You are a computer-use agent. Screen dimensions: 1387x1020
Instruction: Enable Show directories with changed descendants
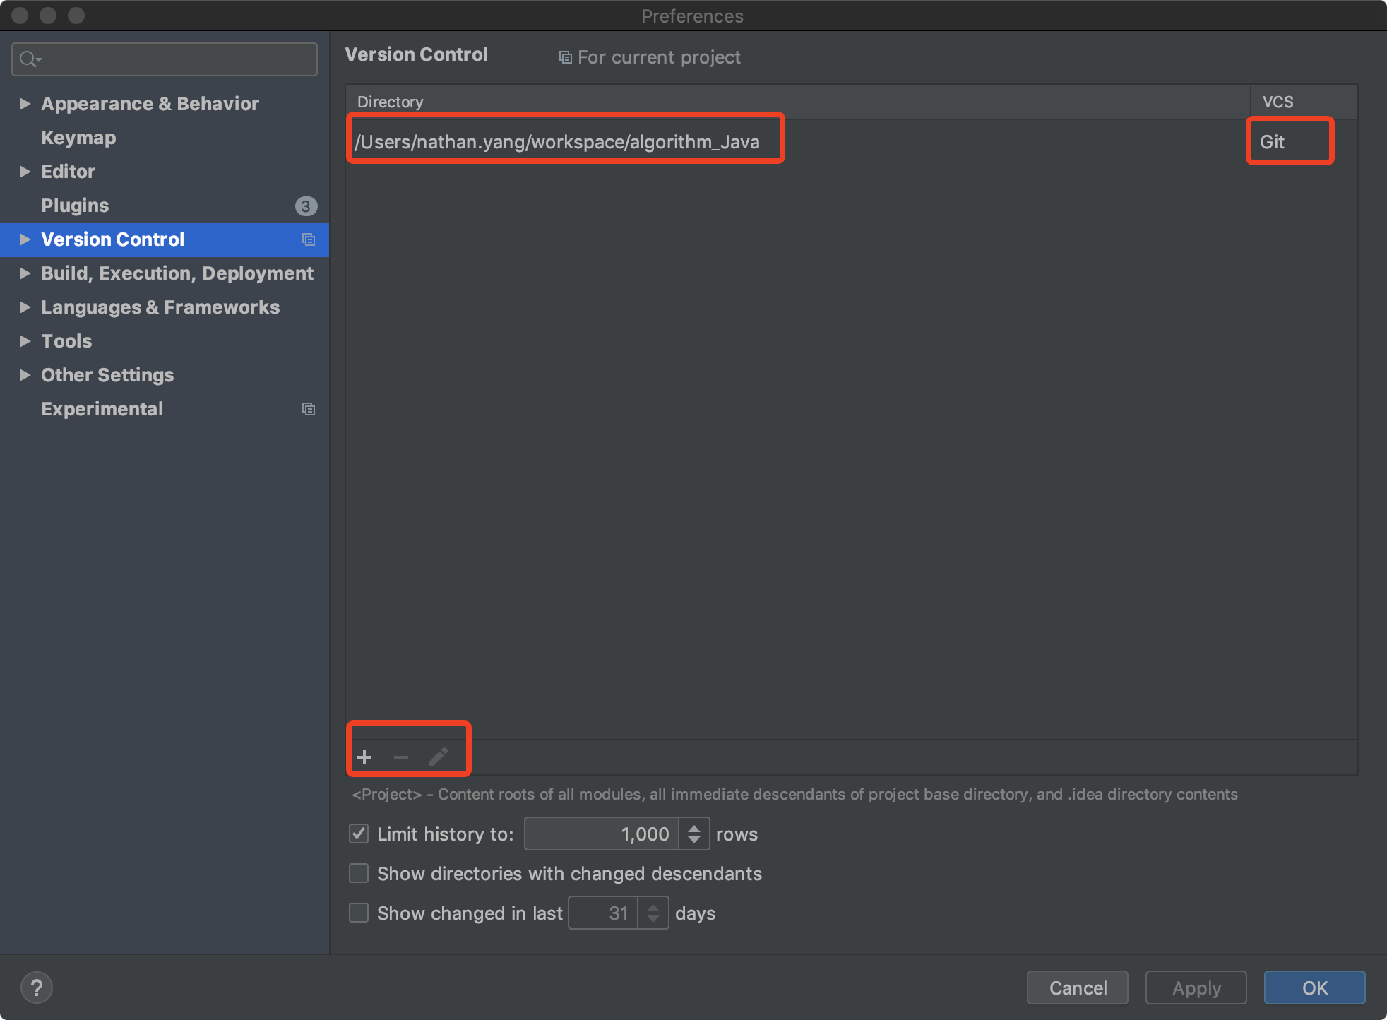click(x=359, y=874)
